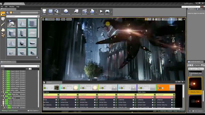
Task: Click the console command input field
Action: point(191,7)
